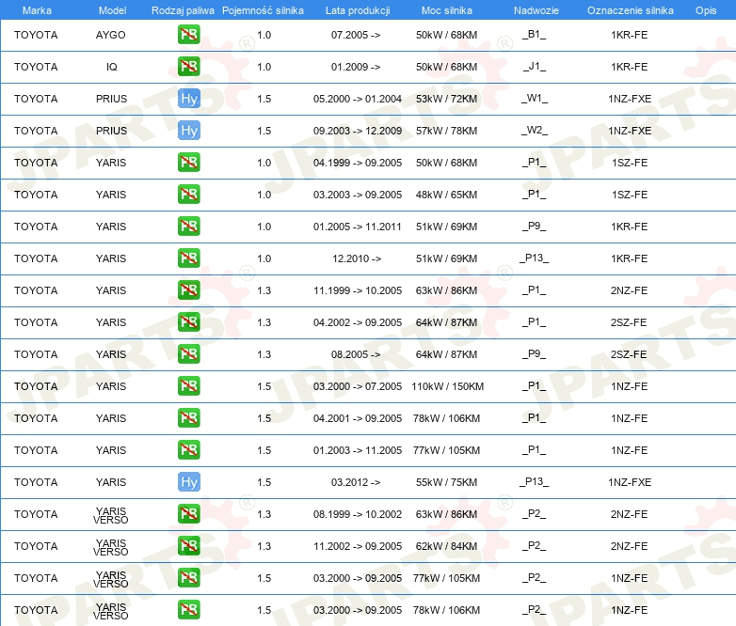The height and width of the screenshot is (626, 736).
Task: Click the Moc silnika column header
Action: click(x=447, y=10)
